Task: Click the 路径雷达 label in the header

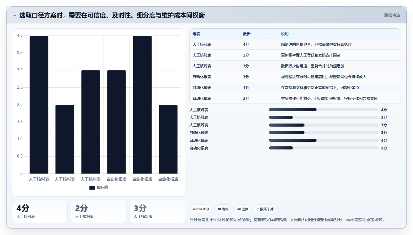Action: 392,15
